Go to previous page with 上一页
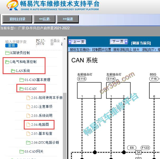160x159 pixels. click(x=77, y=42)
